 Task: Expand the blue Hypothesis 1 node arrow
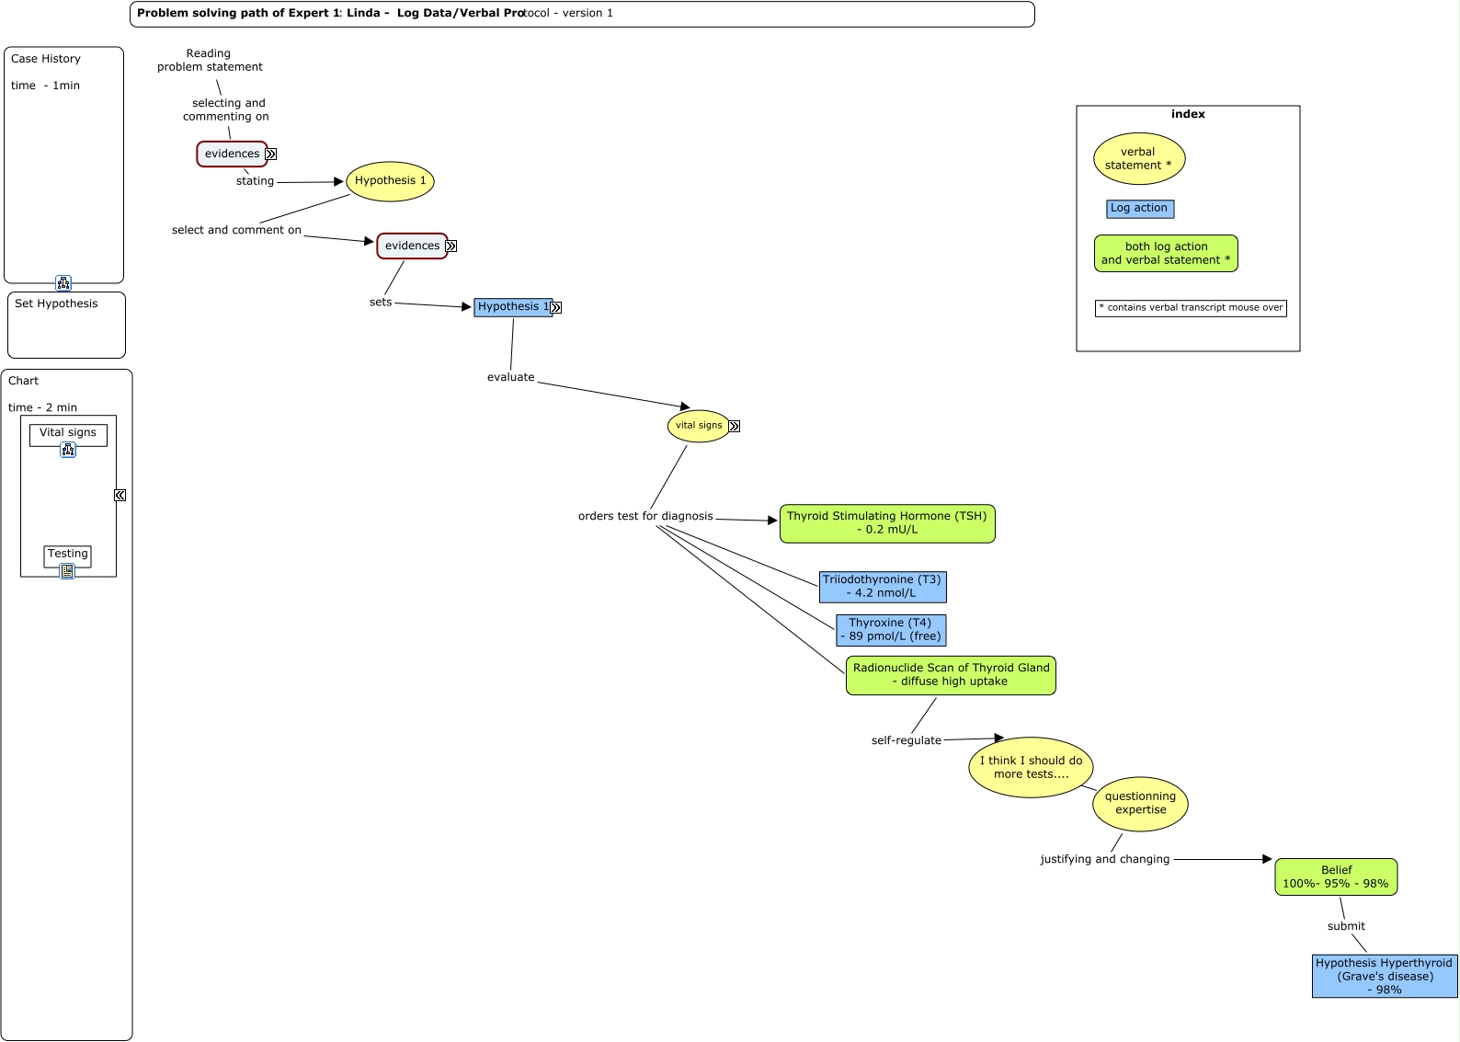pos(556,308)
